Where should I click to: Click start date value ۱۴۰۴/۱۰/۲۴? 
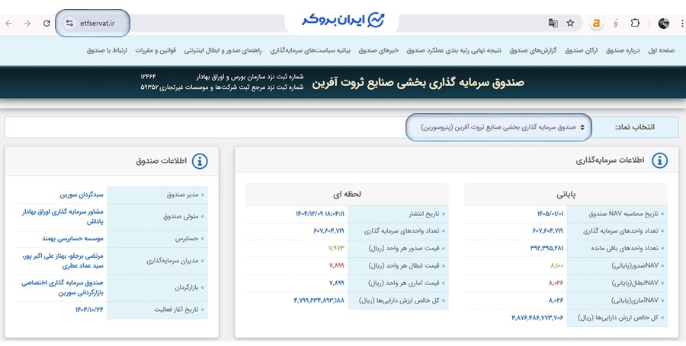tap(89, 309)
